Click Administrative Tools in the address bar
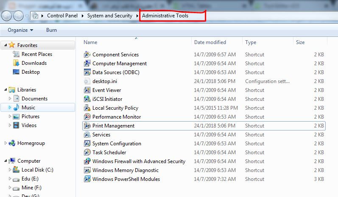Image resolution: width=338 pixels, height=197 pixels. point(165,16)
